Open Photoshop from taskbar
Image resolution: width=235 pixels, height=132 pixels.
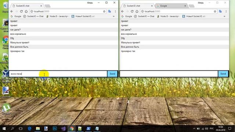[x=55, y=129]
